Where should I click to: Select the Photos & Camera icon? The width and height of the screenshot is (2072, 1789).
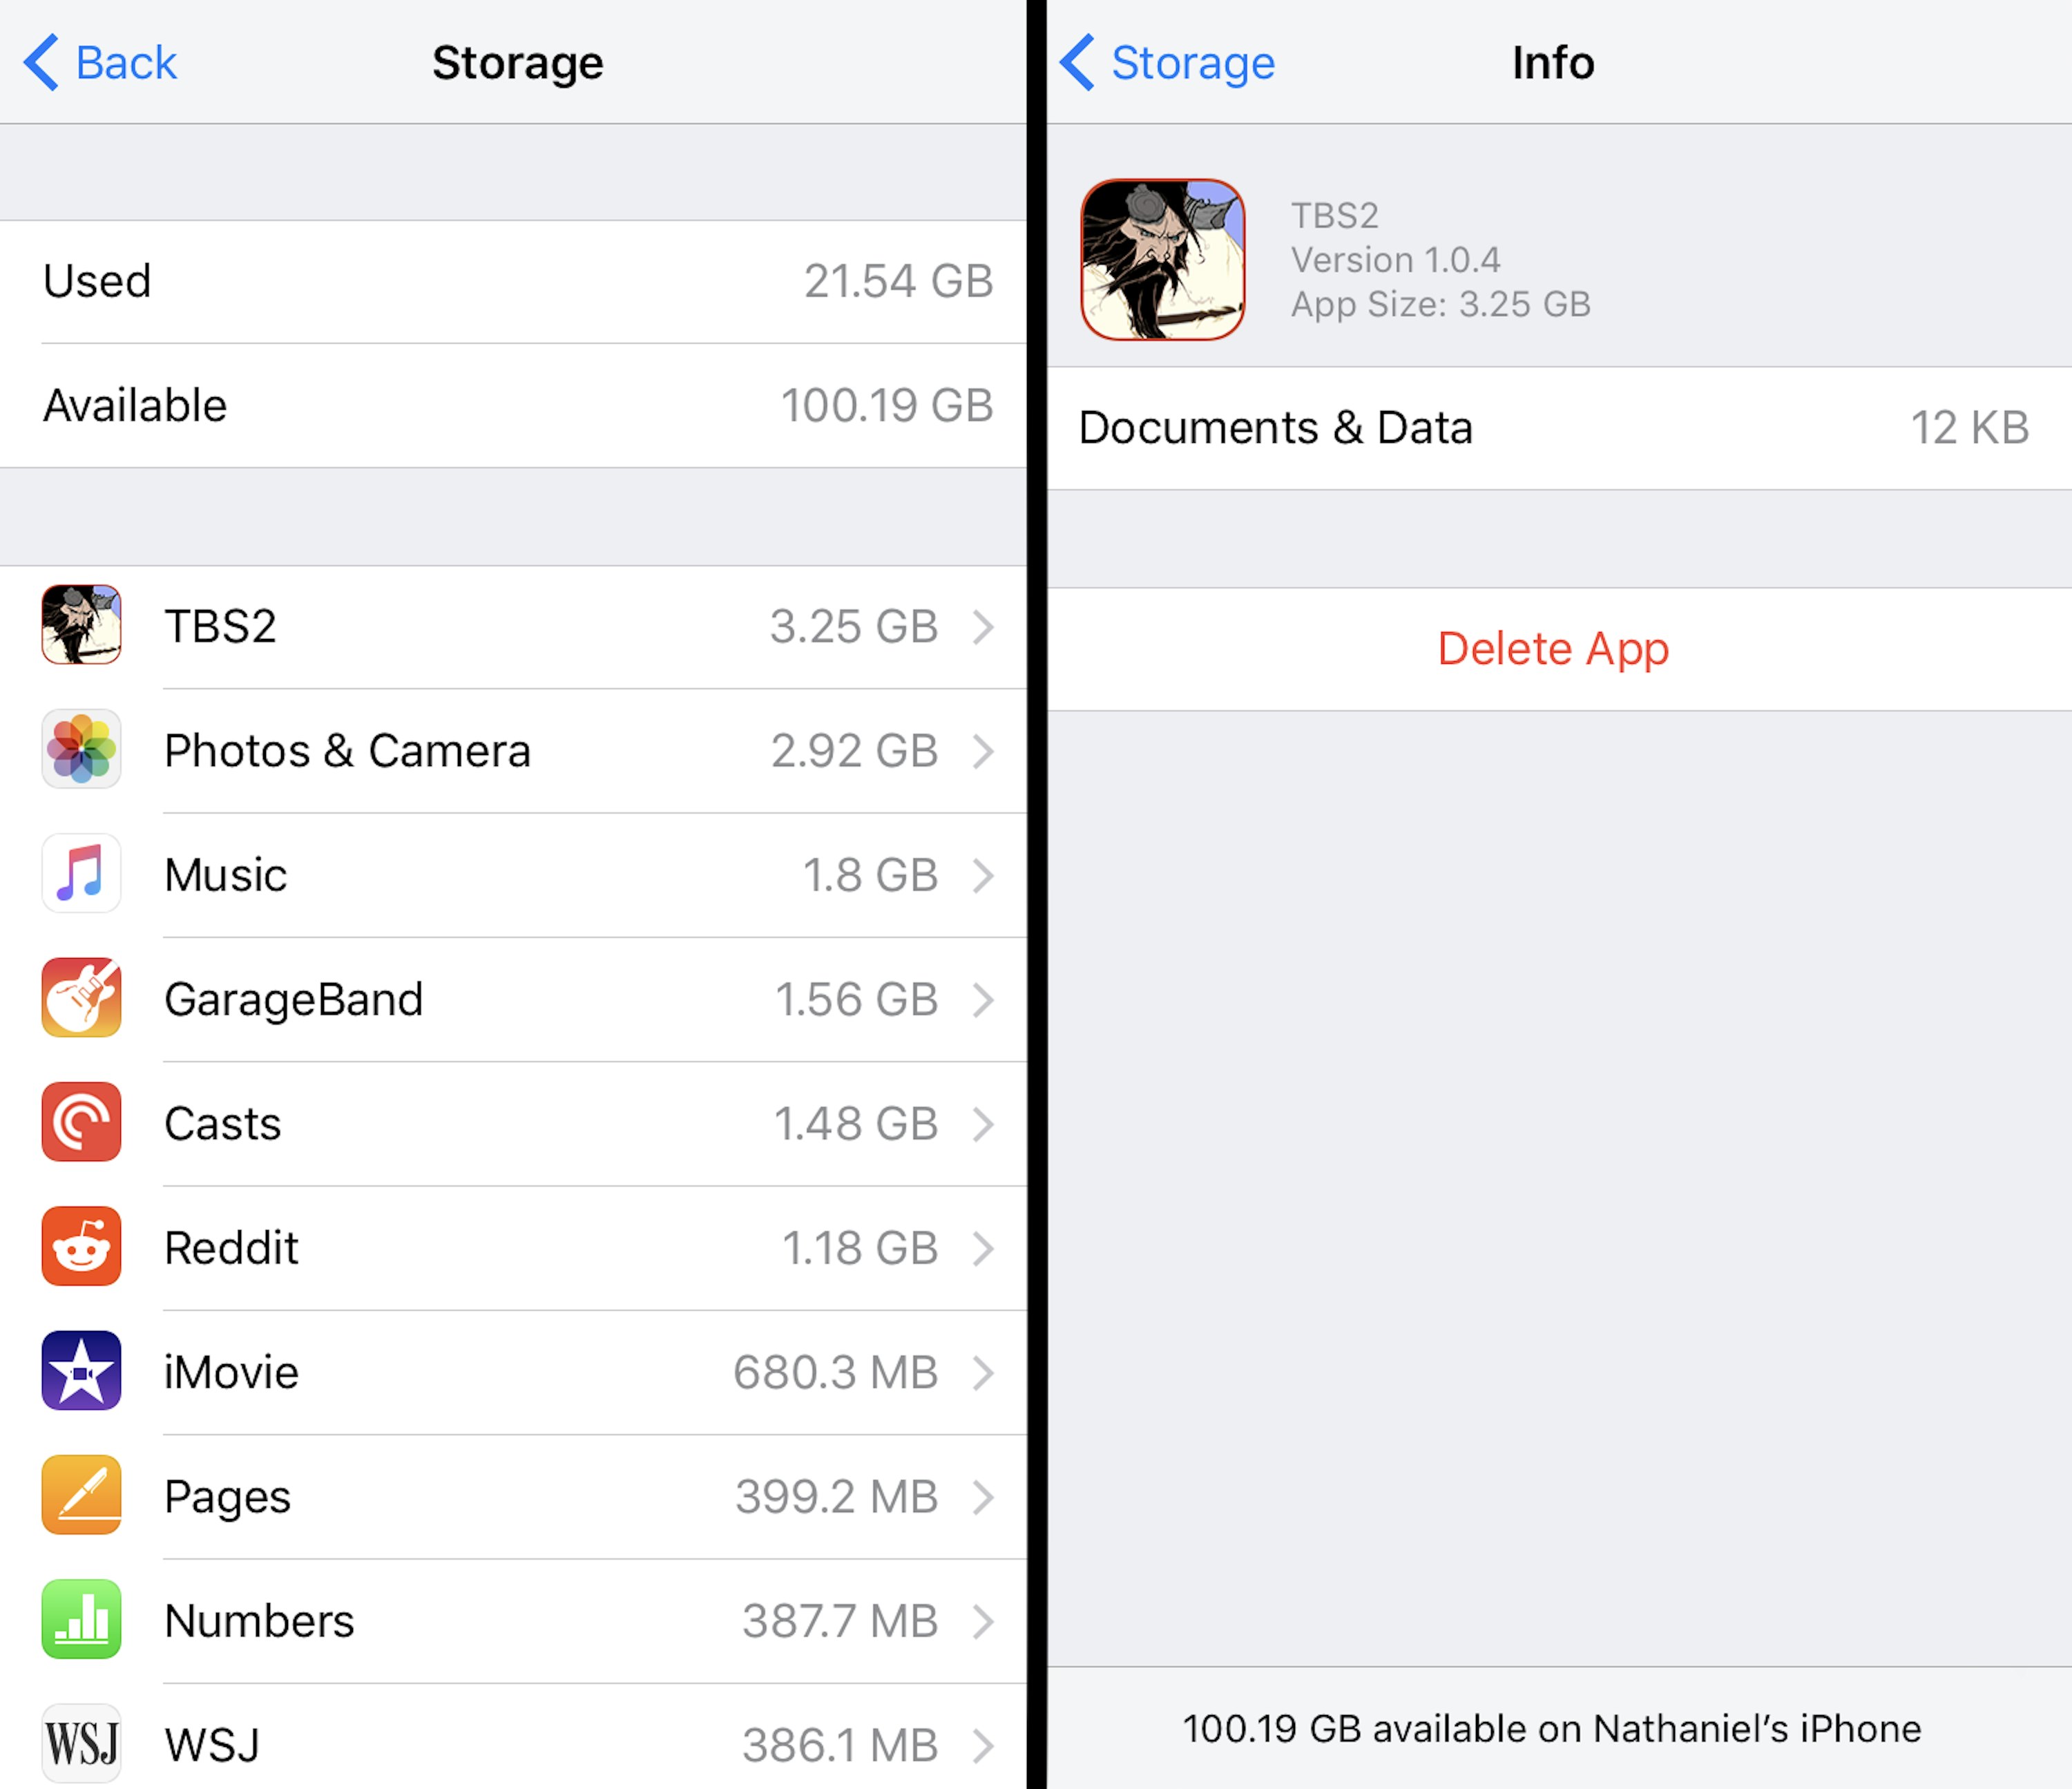(81, 750)
